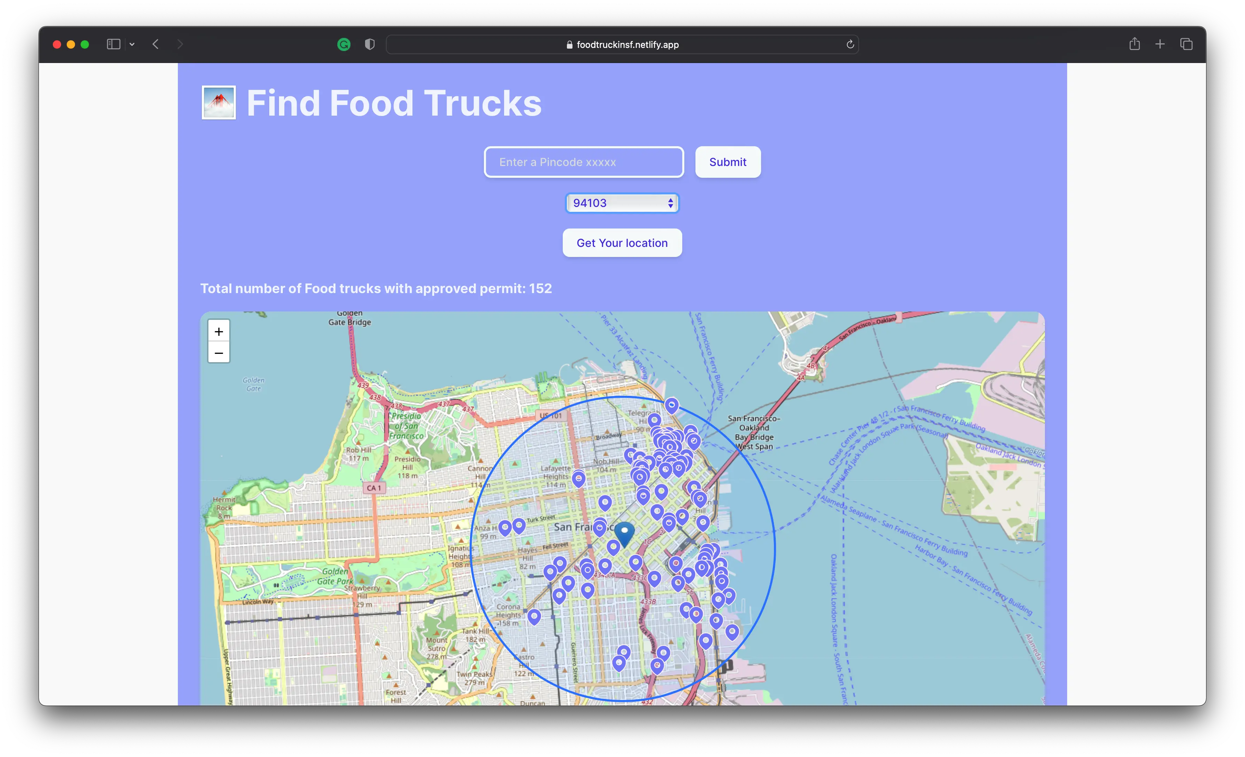Click the page reload icon
The image size is (1245, 757).
850,44
